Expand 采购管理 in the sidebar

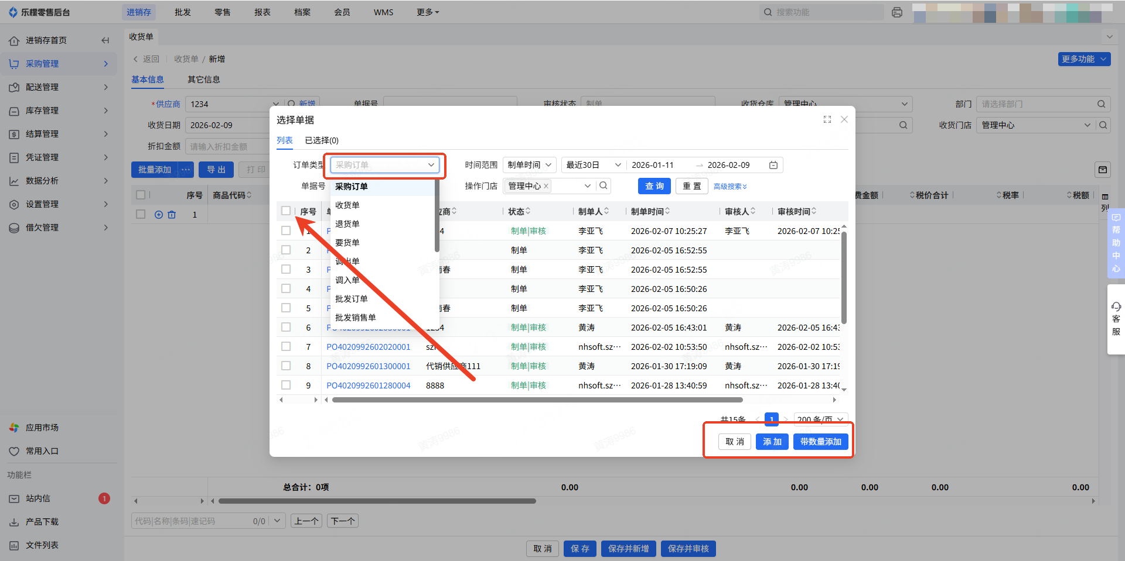point(59,64)
